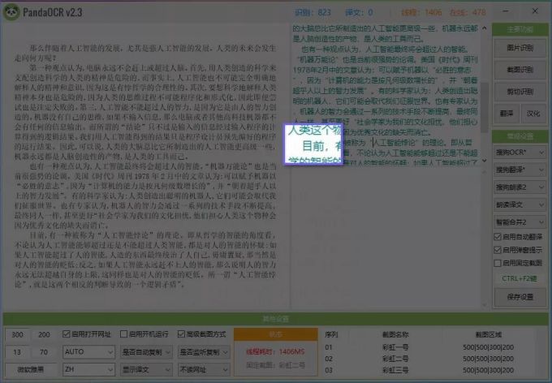Minimize the PandaOCR window
552x383 pixels.
pyautogui.click(x=506, y=11)
